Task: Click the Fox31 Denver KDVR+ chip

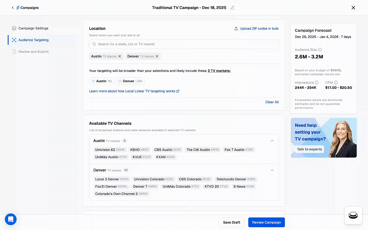Action: pyautogui.click(x=111, y=186)
